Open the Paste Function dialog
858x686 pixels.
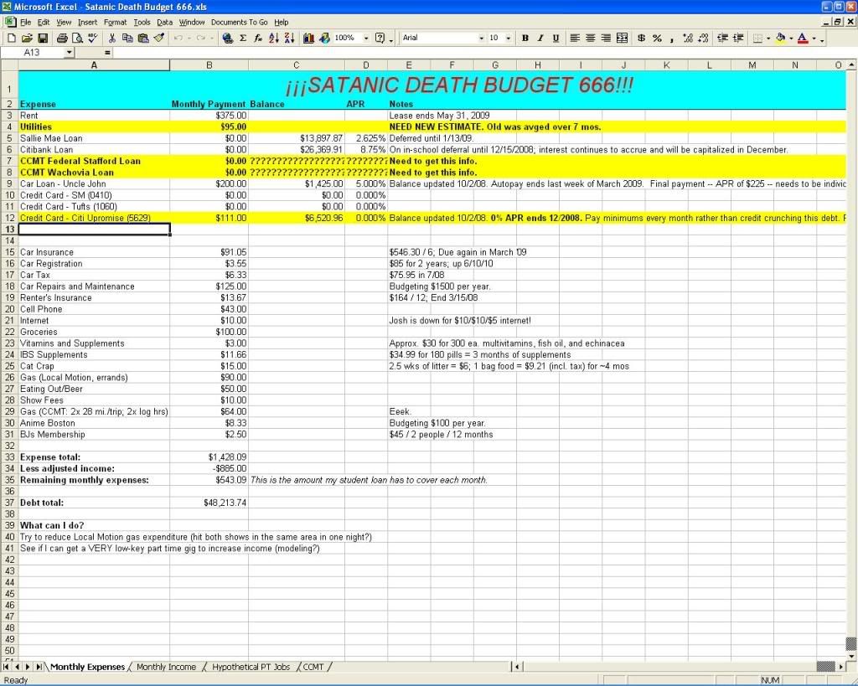(258, 39)
